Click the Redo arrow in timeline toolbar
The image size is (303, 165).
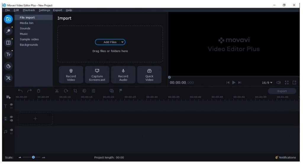pyautogui.click(x=29, y=91)
